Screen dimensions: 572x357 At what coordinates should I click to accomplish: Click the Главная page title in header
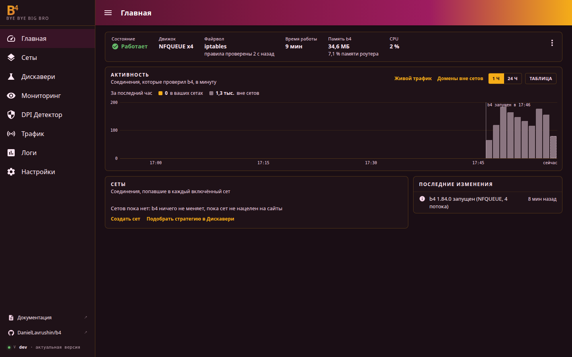pos(136,13)
